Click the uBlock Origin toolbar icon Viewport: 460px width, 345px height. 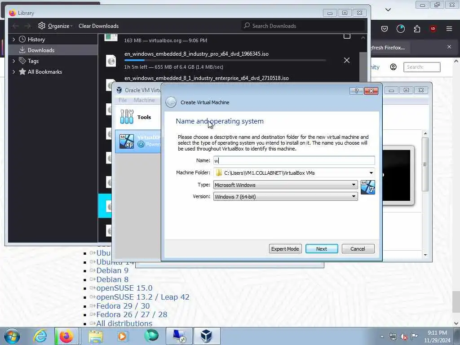point(433,29)
